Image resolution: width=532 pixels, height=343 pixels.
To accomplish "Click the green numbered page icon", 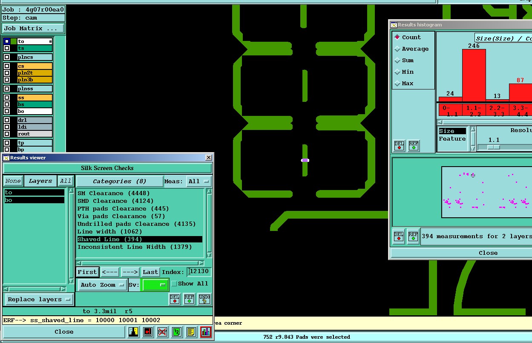I will click(x=177, y=331).
